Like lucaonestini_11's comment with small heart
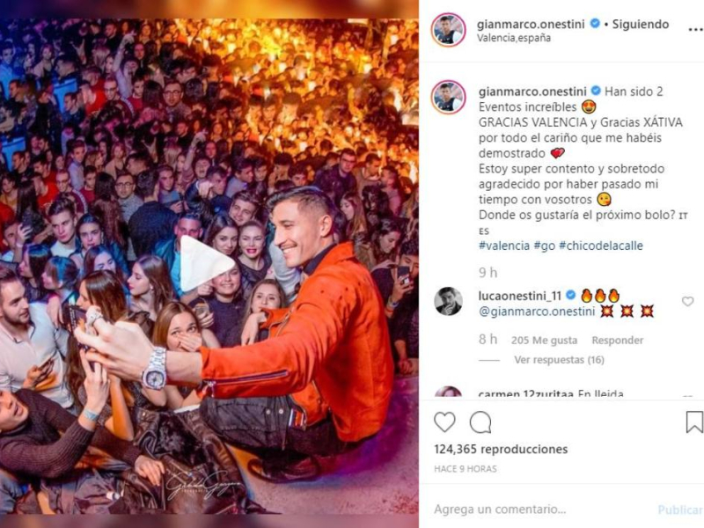The height and width of the screenshot is (528, 704). [x=687, y=302]
